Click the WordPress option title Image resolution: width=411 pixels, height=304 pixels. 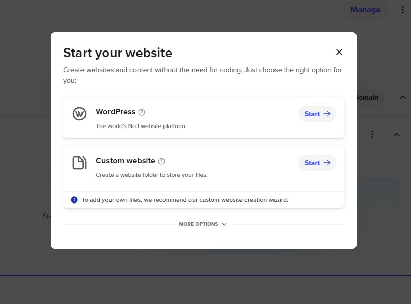116,112
